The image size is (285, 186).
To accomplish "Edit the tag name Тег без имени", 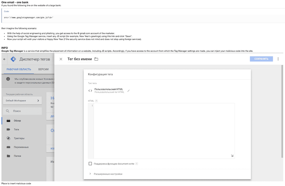I will 79,59.
